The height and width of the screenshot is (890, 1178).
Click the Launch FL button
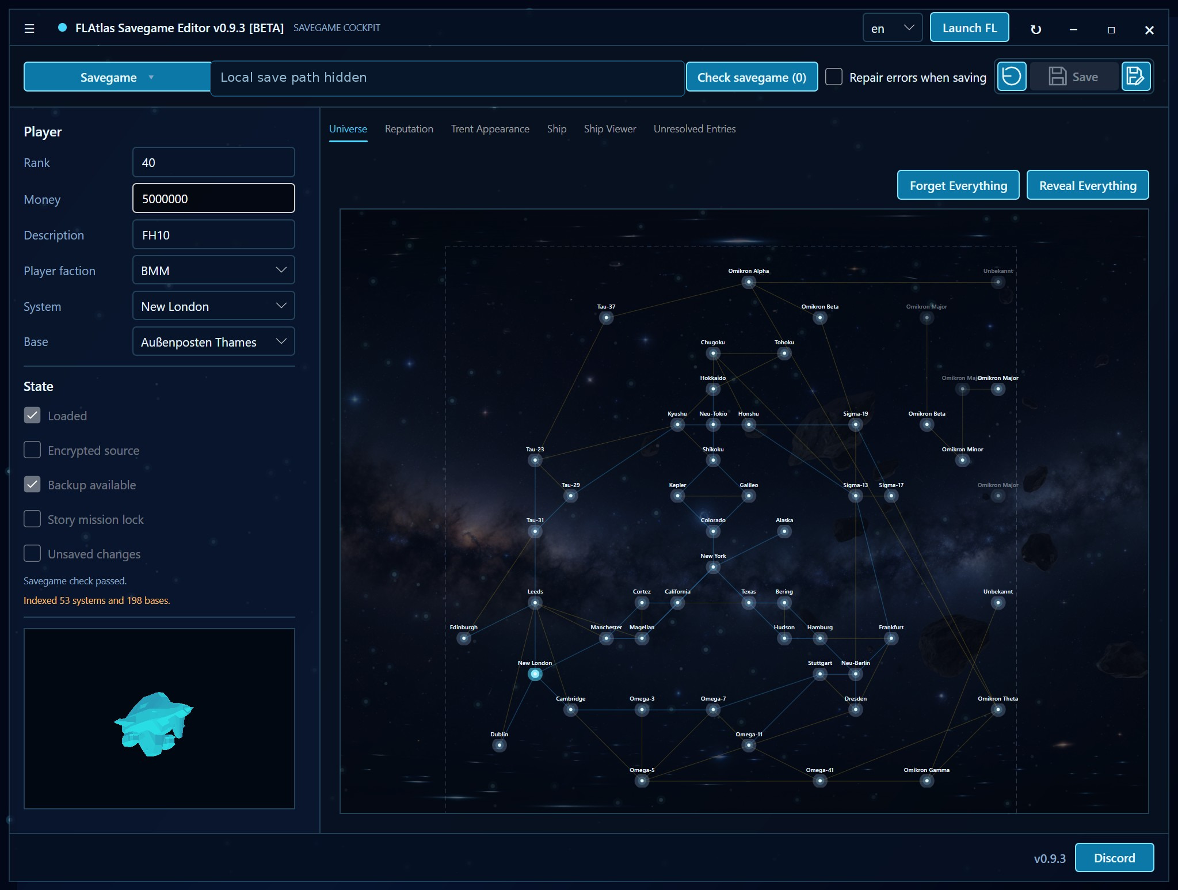970,28
